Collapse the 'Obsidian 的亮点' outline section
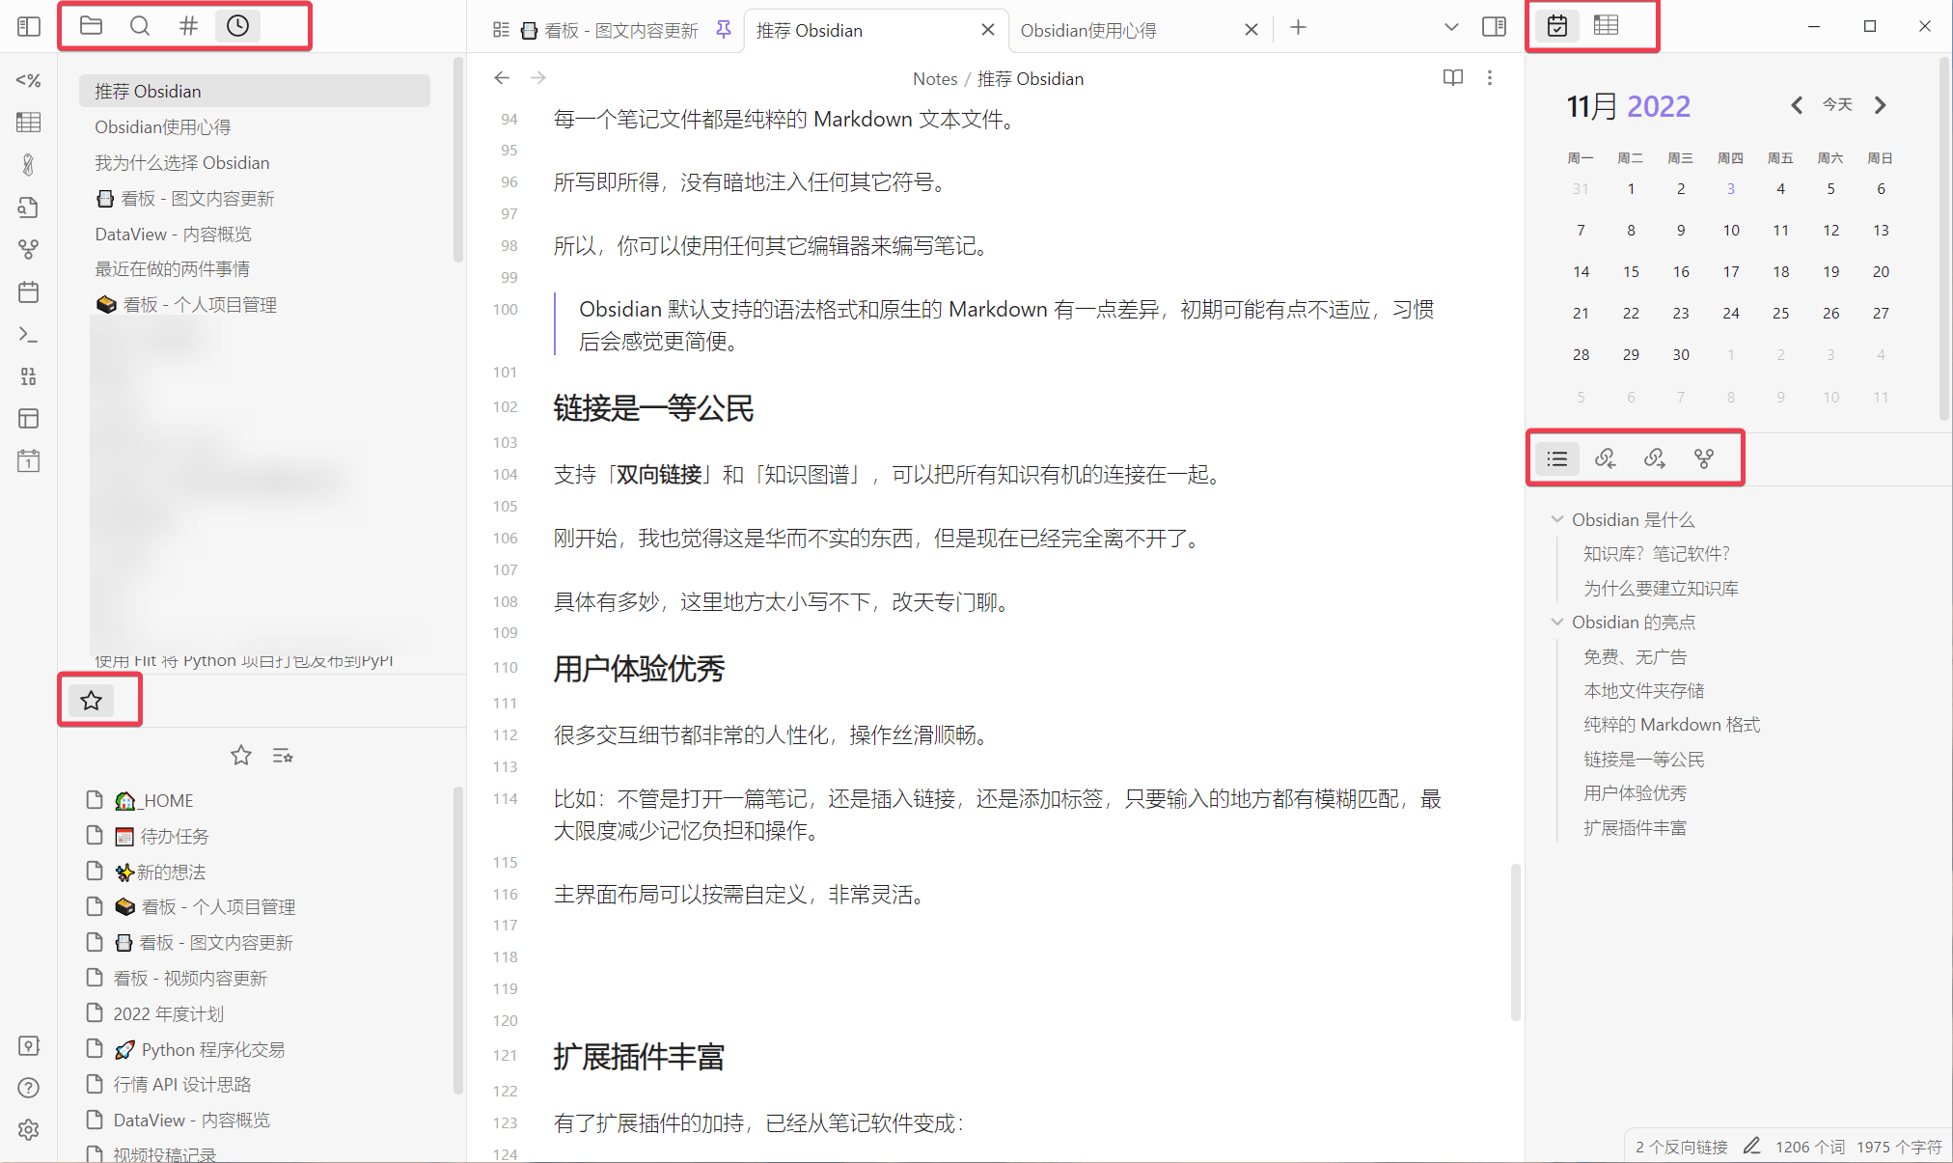This screenshot has width=1953, height=1163. [x=1556, y=623]
